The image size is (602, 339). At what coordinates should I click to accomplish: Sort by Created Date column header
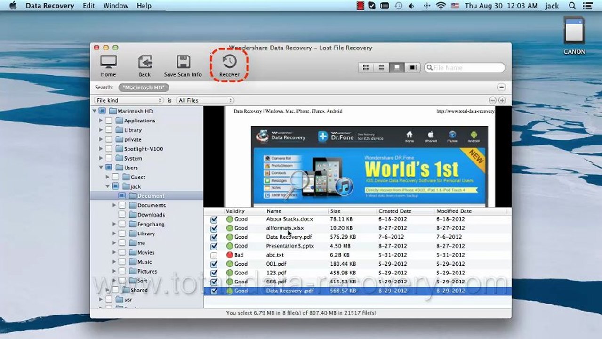click(x=405, y=211)
